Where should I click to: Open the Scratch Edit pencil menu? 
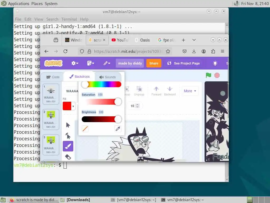click(x=107, y=63)
